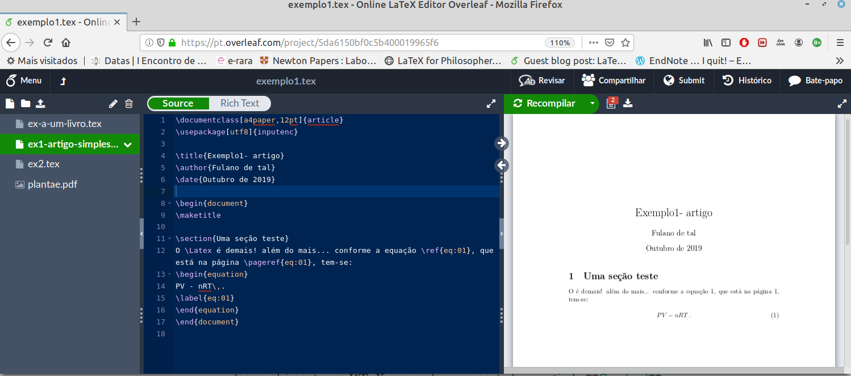This screenshot has width=851, height=376.
Task: Switch editor to Source mode
Action: click(x=178, y=103)
